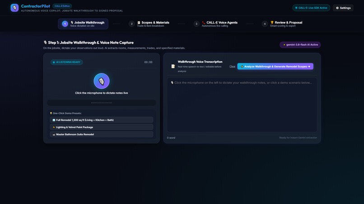The width and height of the screenshot is (364, 204).
Task: Go to step 4 Review & Proposal
Action: 282,24
